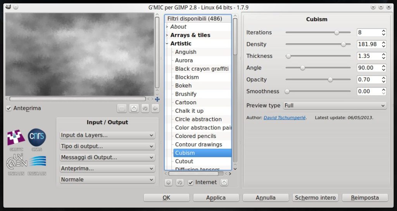
Task: Click the Opacity slider handle
Action: (330, 80)
